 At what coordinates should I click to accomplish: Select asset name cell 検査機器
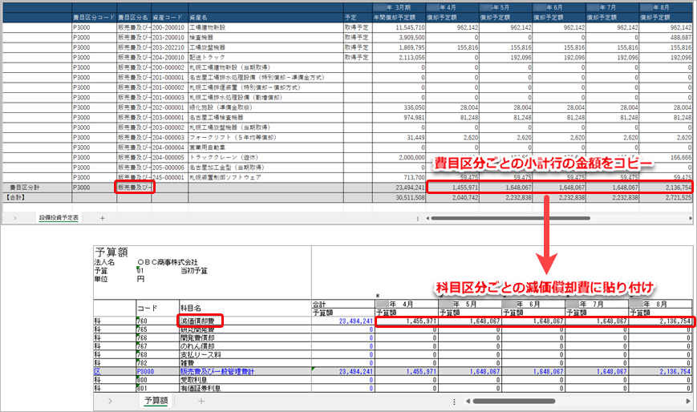[x=265, y=38]
